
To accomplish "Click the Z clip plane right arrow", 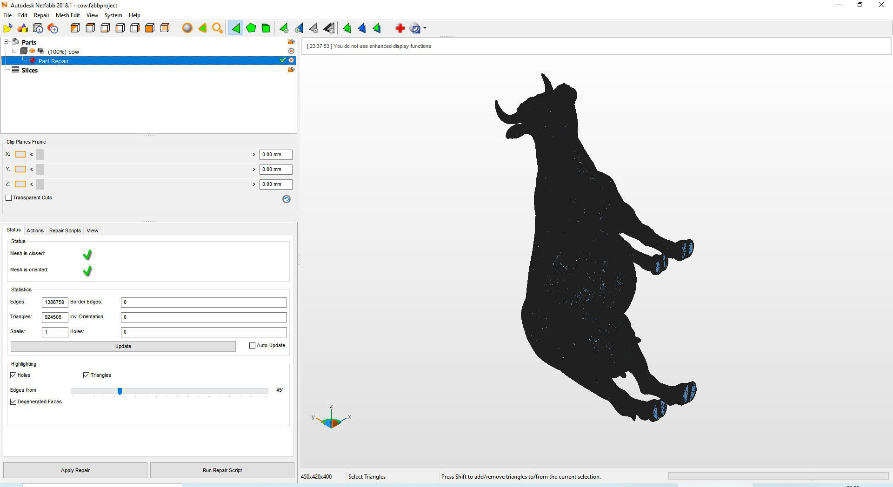I will (254, 184).
